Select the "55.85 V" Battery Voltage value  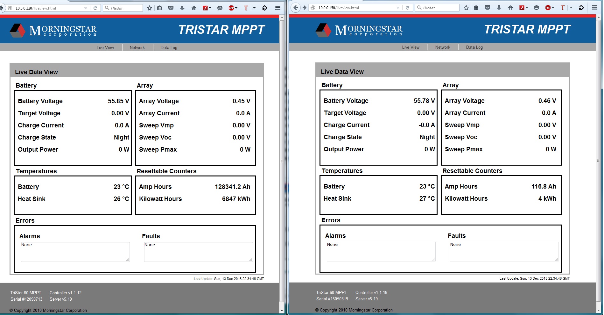click(x=118, y=101)
